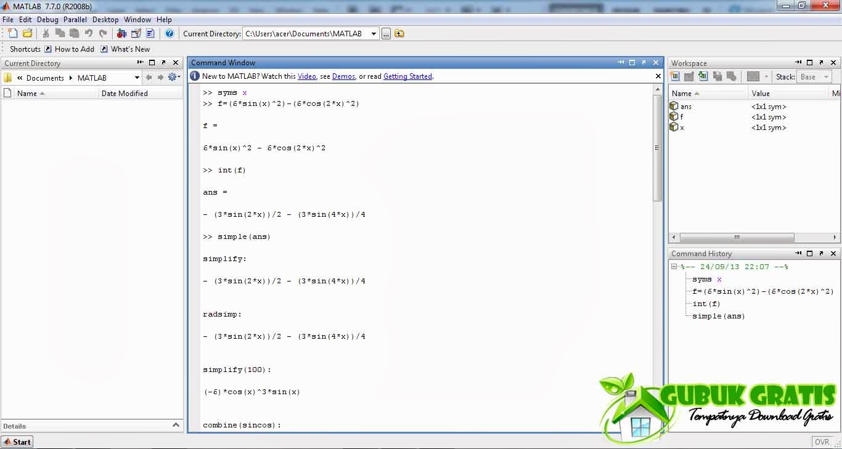Open the Desktop menu
Screen dimensions: 842x449
(105, 19)
